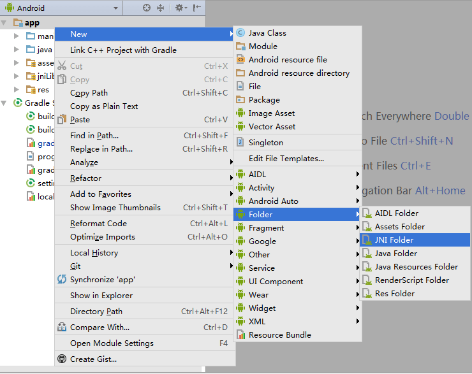
Task: Expand the java folder arrow
Action: [17, 49]
